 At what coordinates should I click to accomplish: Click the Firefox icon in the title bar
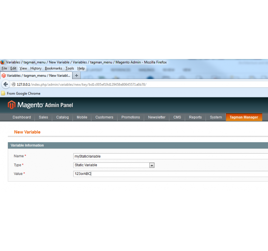tap(2, 62)
